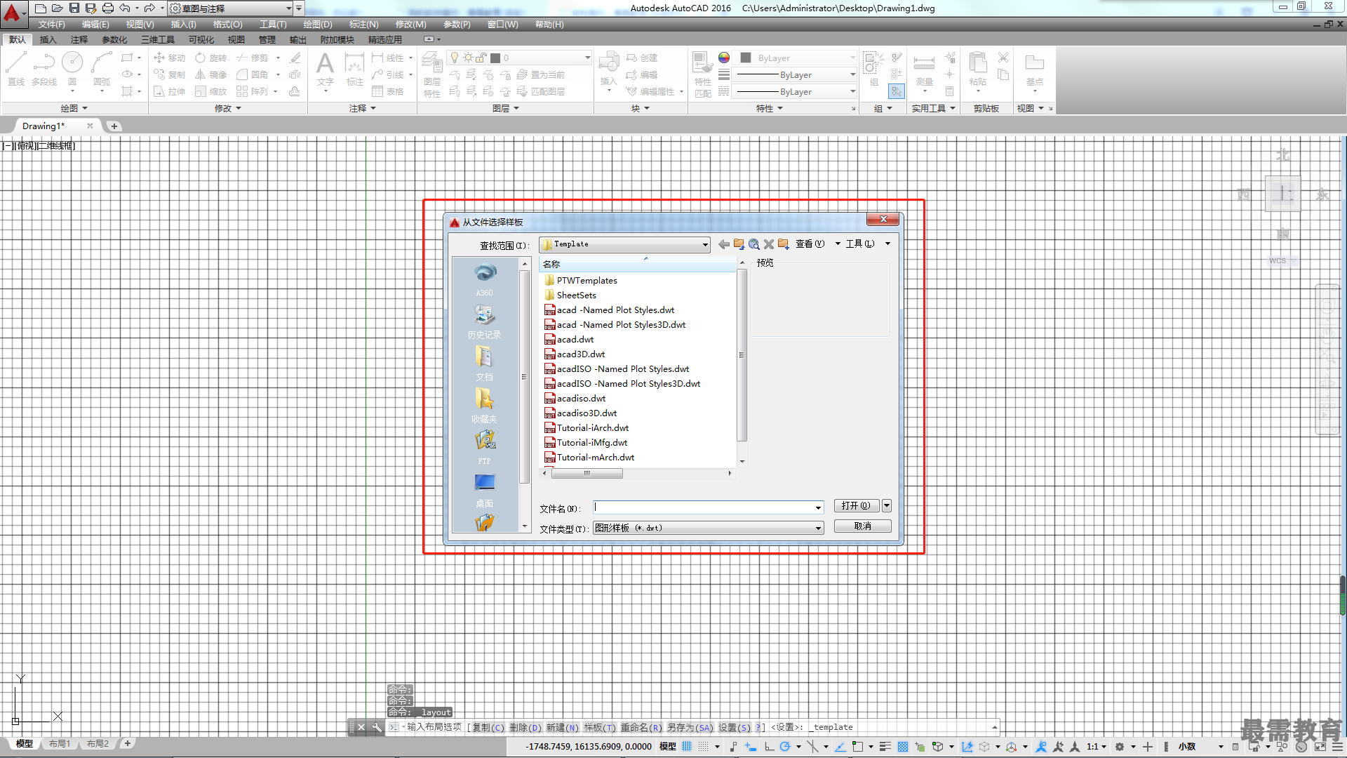Image resolution: width=1347 pixels, height=758 pixels.
Task: Open the 1:1 annotation scale dropdown
Action: (x=1098, y=747)
